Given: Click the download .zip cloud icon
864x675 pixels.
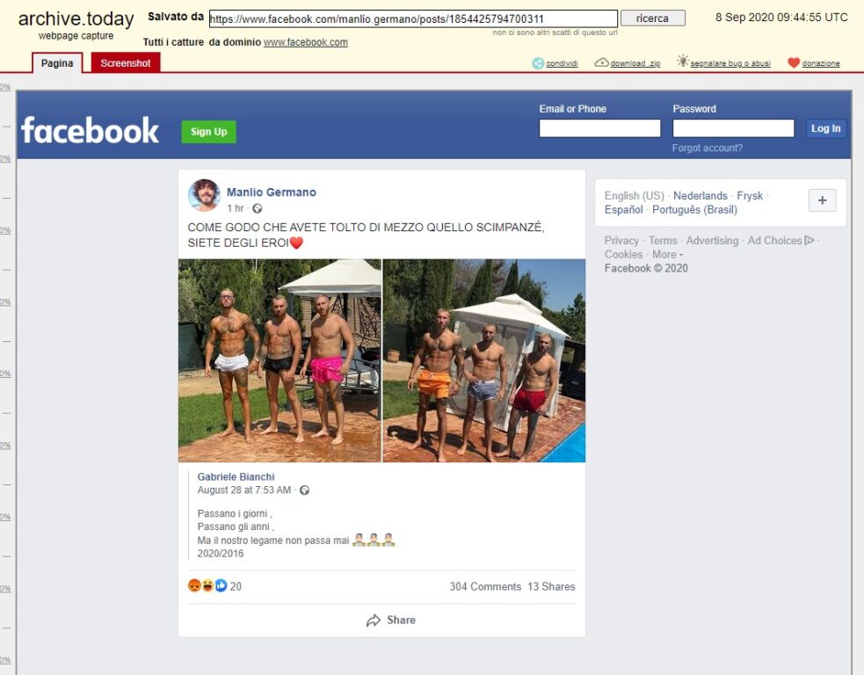Looking at the screenshot, I should (601, 62).
